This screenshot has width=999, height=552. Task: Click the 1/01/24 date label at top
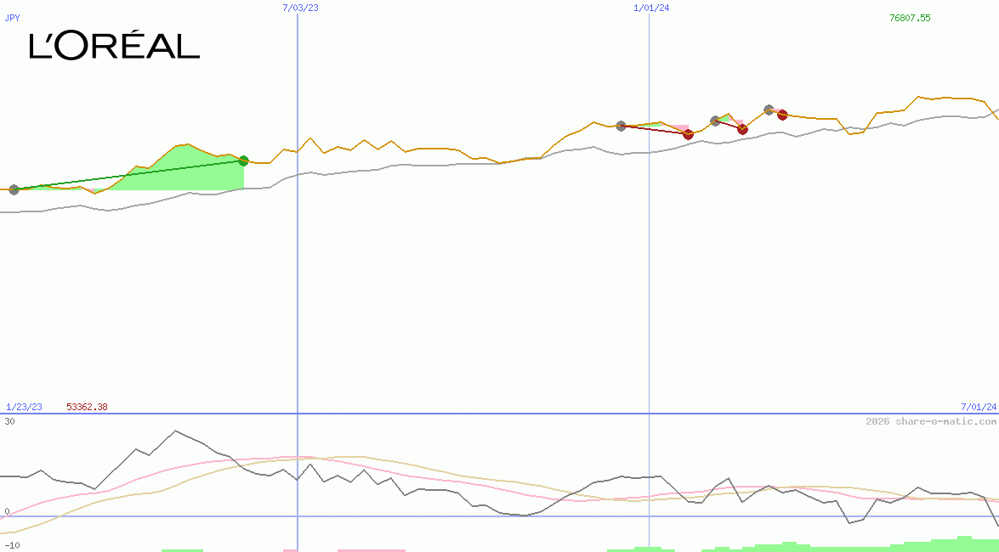651,8
